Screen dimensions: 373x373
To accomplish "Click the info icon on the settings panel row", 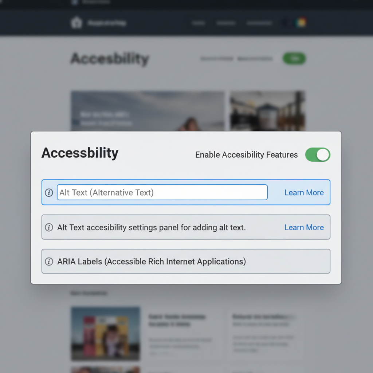I will (x=49, y=227).
